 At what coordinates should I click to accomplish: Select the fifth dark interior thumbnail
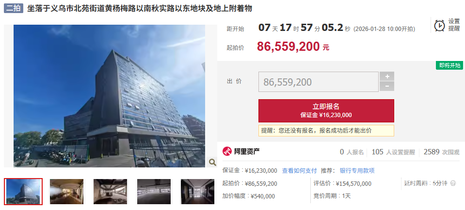tap(197, 191)
